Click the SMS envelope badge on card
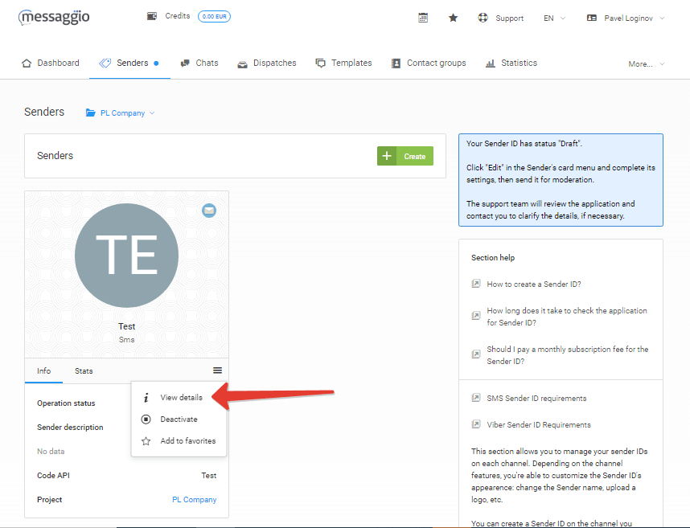The width and height of the screenshot is (690, 528). pyautogui.click(x=209, y=211)
